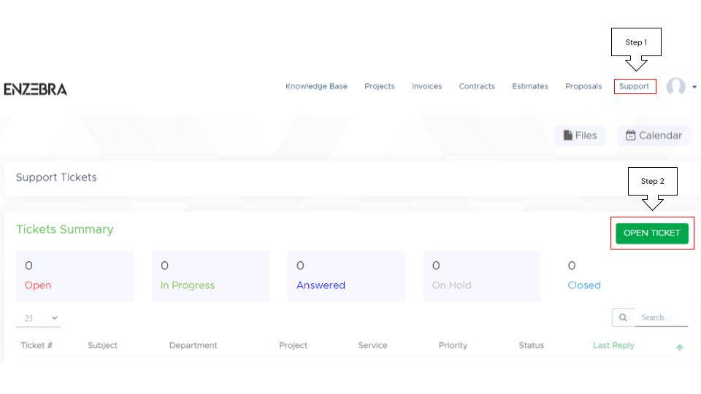Open the Invoices menu item
Image resolution: width=701 pixels, height=394 pixels.
point(426,86)
